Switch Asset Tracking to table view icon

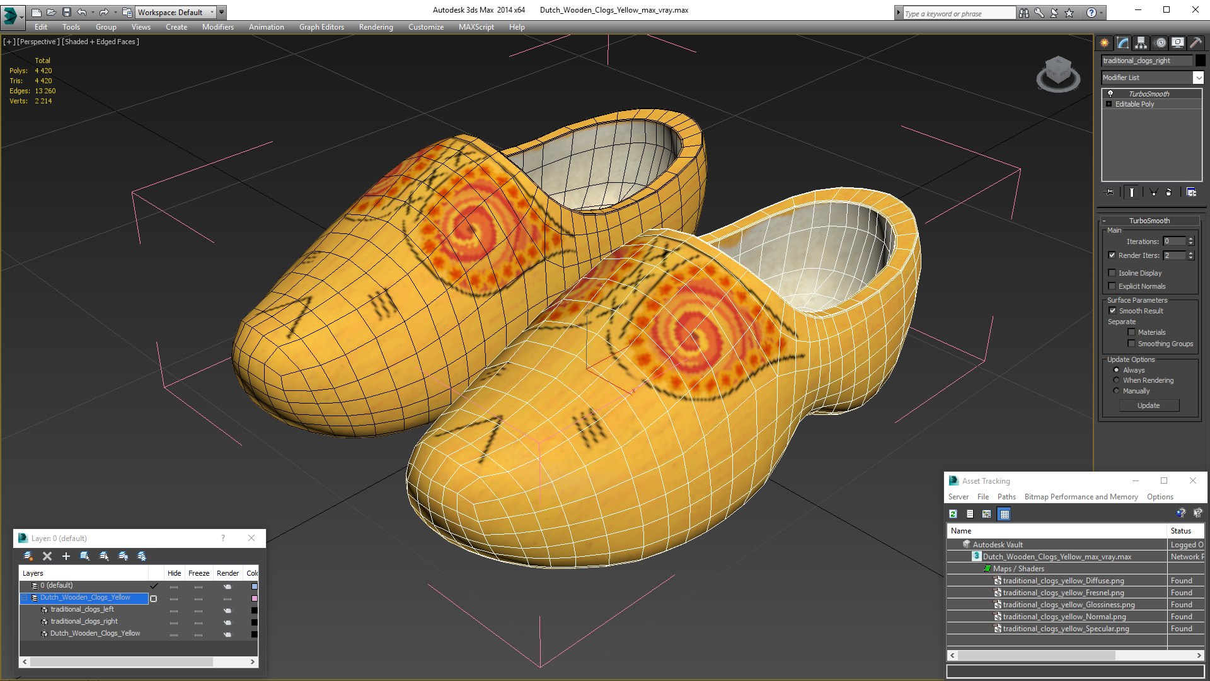pyautogui.click(x=1005, y=514)
